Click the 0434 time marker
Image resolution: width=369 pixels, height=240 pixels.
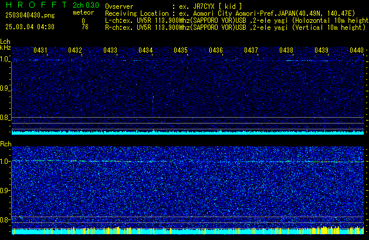tap(145, 50)
